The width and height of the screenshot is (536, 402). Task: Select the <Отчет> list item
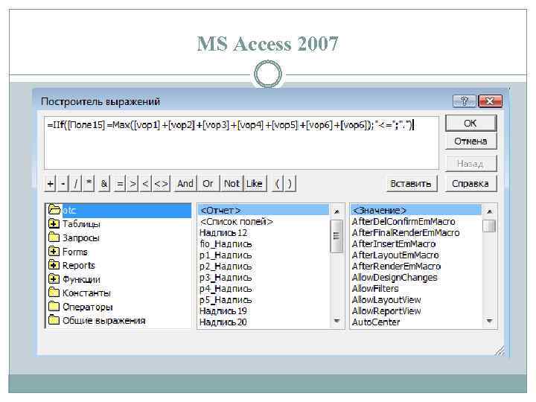(264, 210)
